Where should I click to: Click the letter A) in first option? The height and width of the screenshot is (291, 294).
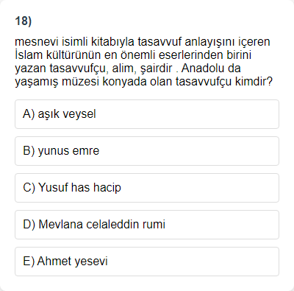point(29,114)
